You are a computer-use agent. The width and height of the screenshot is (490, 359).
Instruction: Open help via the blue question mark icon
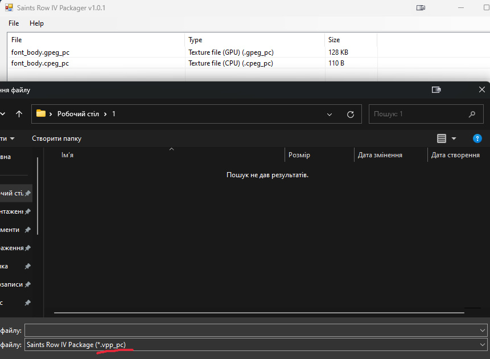[477, 138]
